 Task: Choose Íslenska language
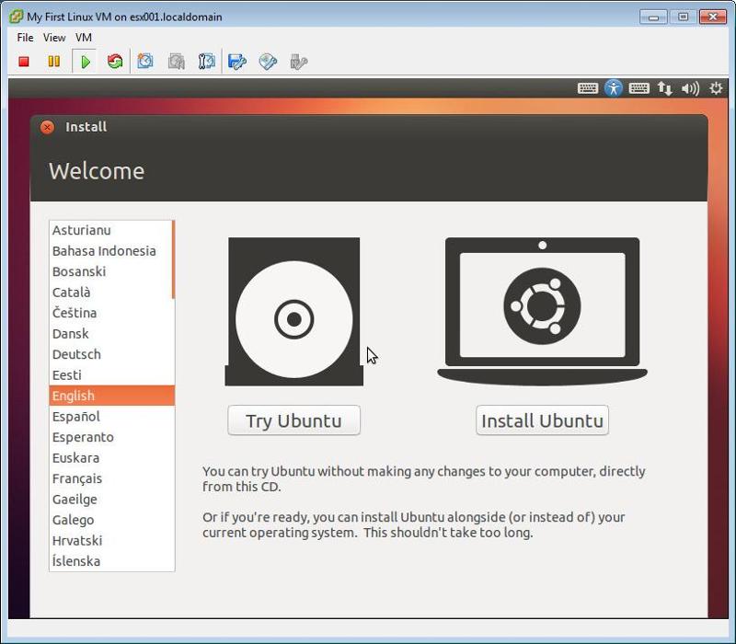click(111, 560)
